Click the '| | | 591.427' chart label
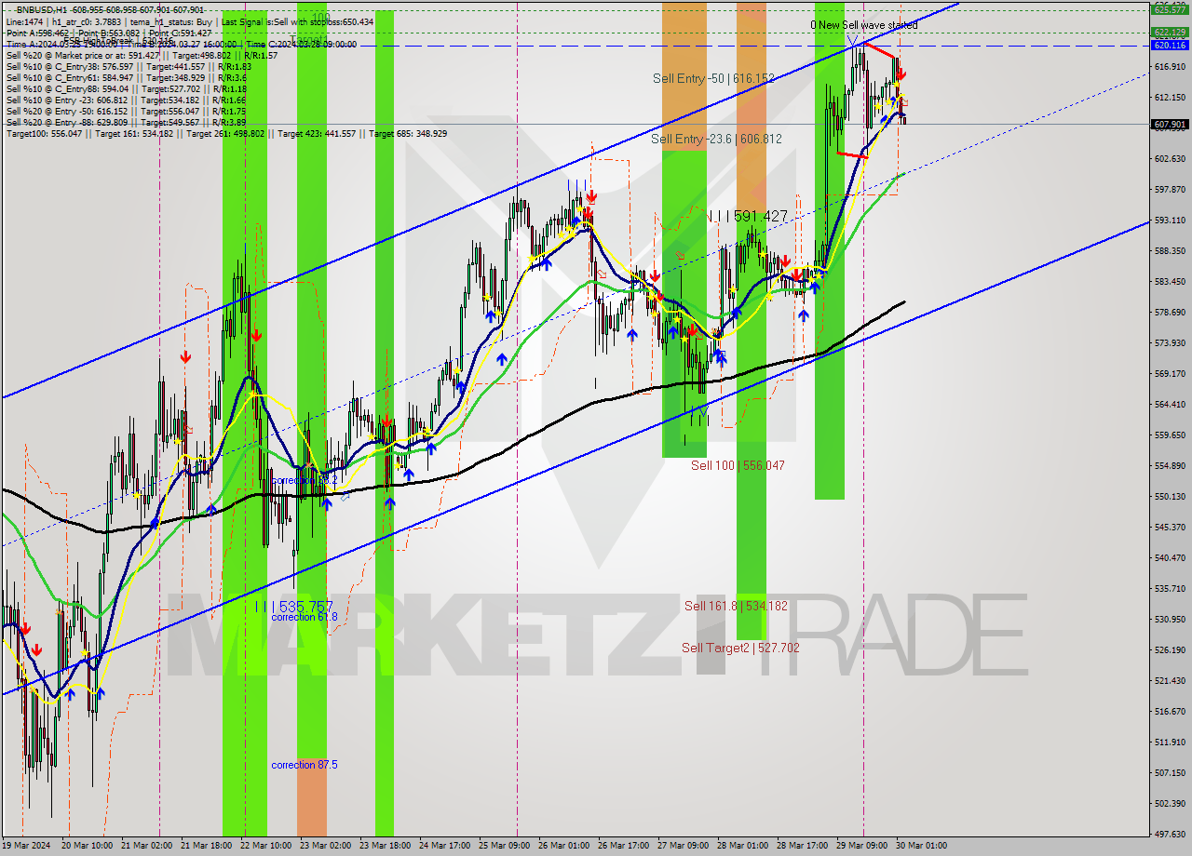This screenshot has width=1192, height=856. pos(747,216)
